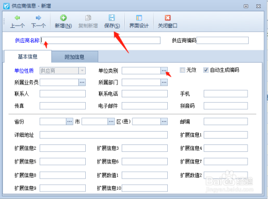Click the 所属业务员 text field

[59, 82]
